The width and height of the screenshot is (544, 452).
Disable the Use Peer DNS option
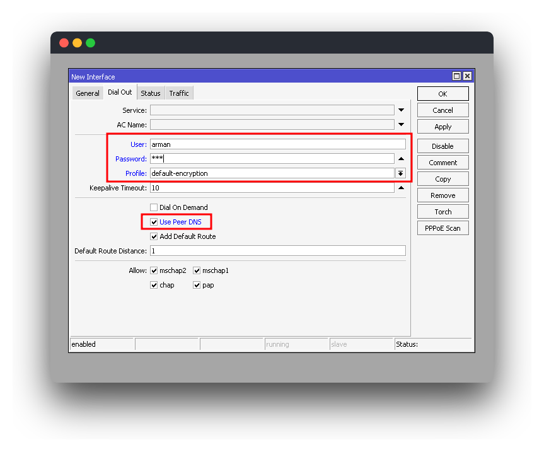click(x=154, y=221)
